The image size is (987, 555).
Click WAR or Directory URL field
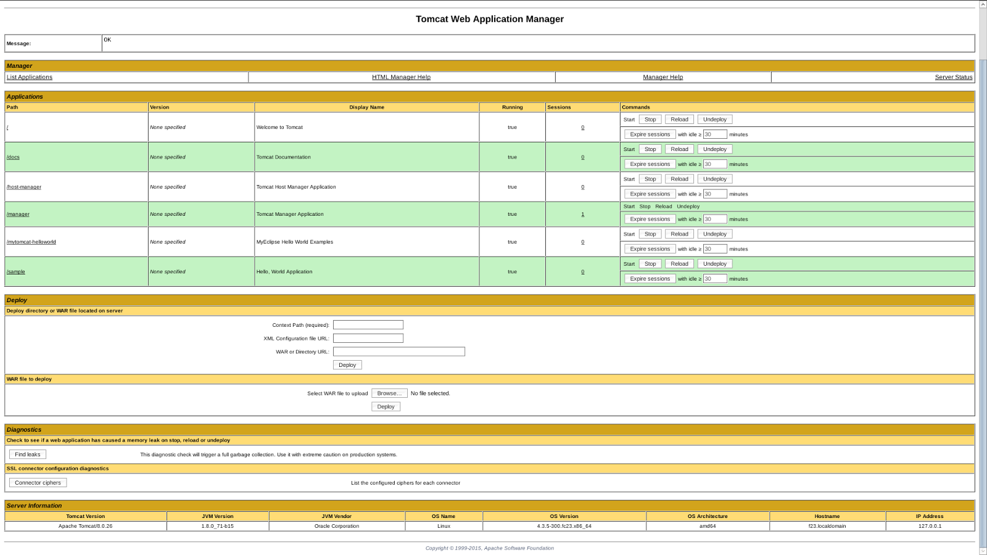399,351
